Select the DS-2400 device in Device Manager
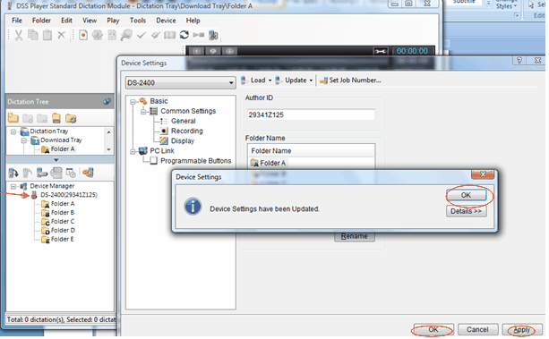Image resolution: width=549 pixels, height=339 pixels. [69, 195]
